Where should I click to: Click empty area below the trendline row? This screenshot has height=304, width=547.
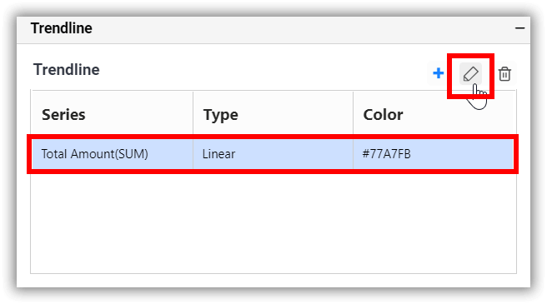[273, 223]
